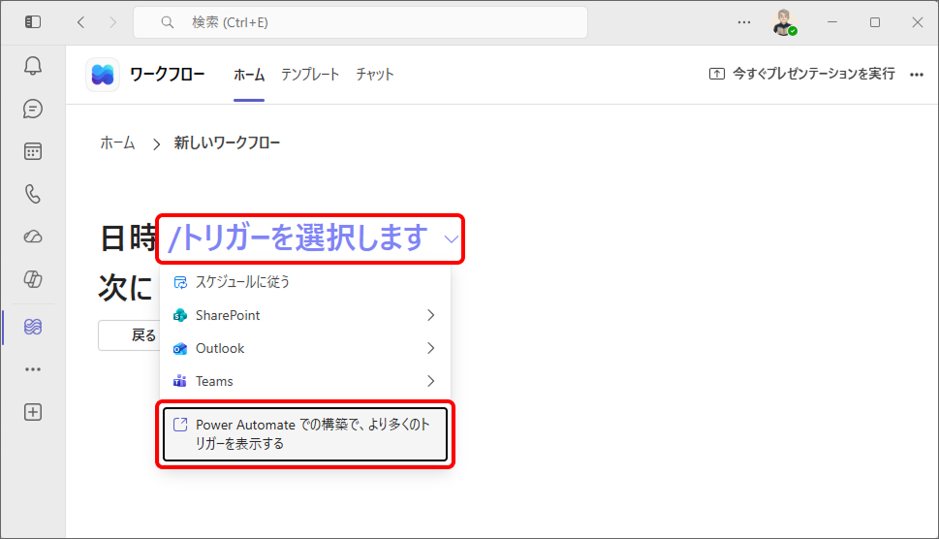This screenshot has height=539, width=939.
Task: Choose スケジュールに従う trigger
Action: pos(305,281)
